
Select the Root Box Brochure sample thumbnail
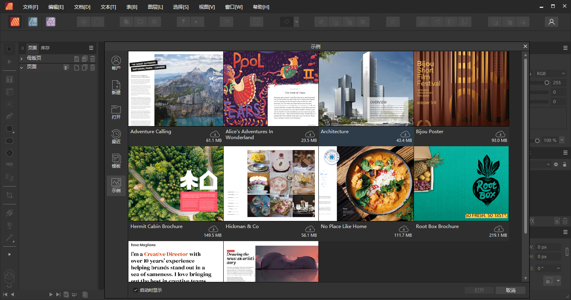click(x=461, y=183)
